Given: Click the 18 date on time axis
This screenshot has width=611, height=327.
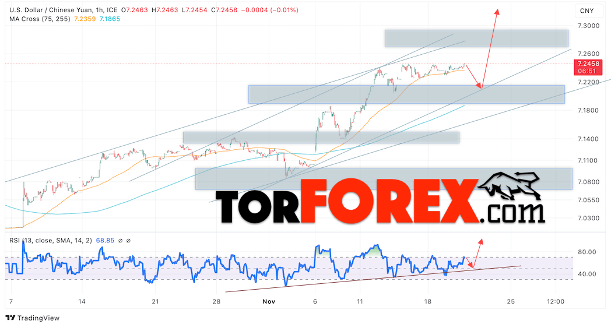Looking at the screenshot, I should (x=428, y=301).
